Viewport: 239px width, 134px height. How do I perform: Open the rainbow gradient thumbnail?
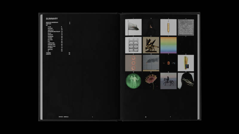[168, 45]
